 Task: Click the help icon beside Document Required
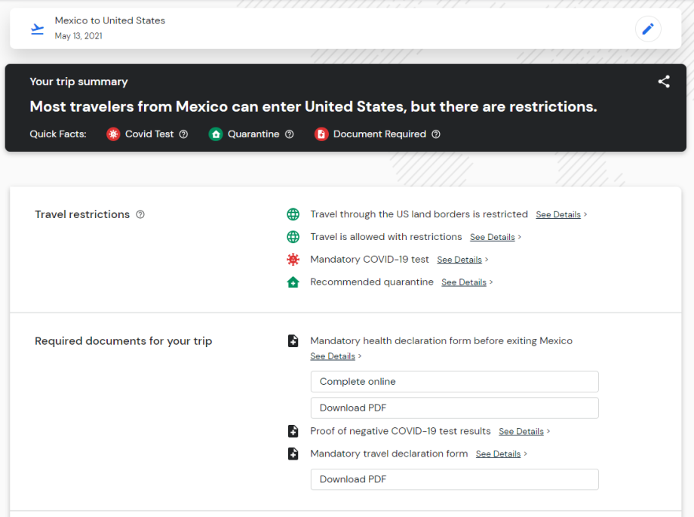coord(436,134)
